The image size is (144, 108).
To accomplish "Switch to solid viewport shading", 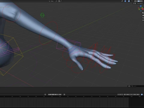I will point(139,1).
